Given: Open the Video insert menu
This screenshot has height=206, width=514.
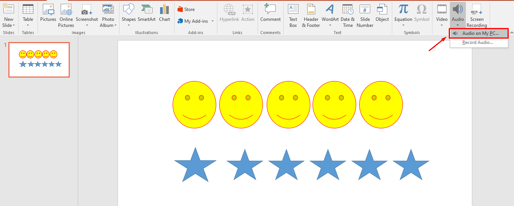Looking at the screenshot, I should point(442,15).
